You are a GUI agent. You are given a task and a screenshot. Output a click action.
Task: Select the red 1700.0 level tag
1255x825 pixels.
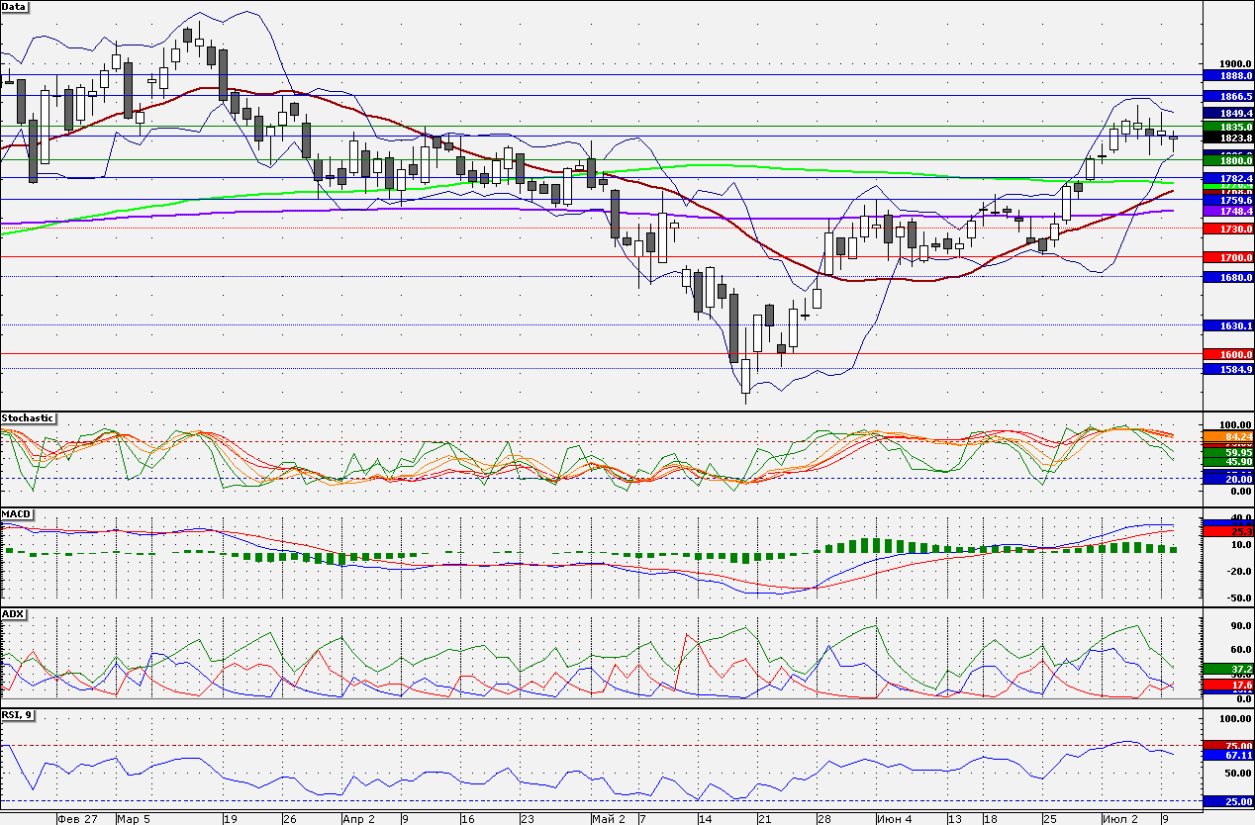pyautogui.click(x=1228, y=257)
